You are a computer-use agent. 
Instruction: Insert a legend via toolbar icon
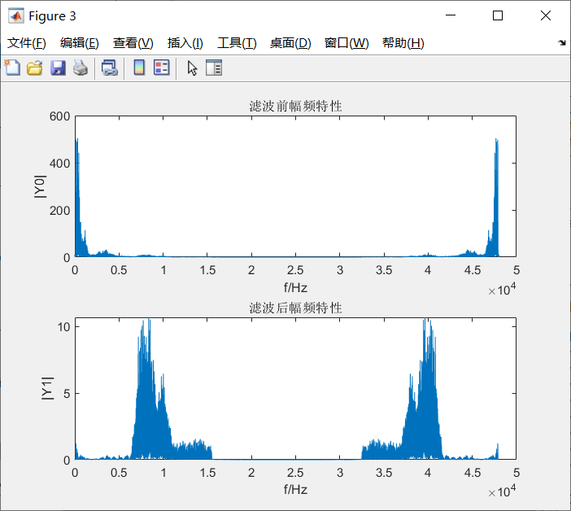(161, 68)
